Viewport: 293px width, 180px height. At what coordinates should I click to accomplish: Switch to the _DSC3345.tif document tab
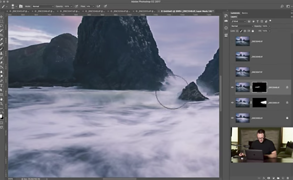19,11
